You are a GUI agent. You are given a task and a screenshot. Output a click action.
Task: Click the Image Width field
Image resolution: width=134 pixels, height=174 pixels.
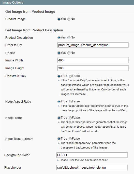point(93,60)
